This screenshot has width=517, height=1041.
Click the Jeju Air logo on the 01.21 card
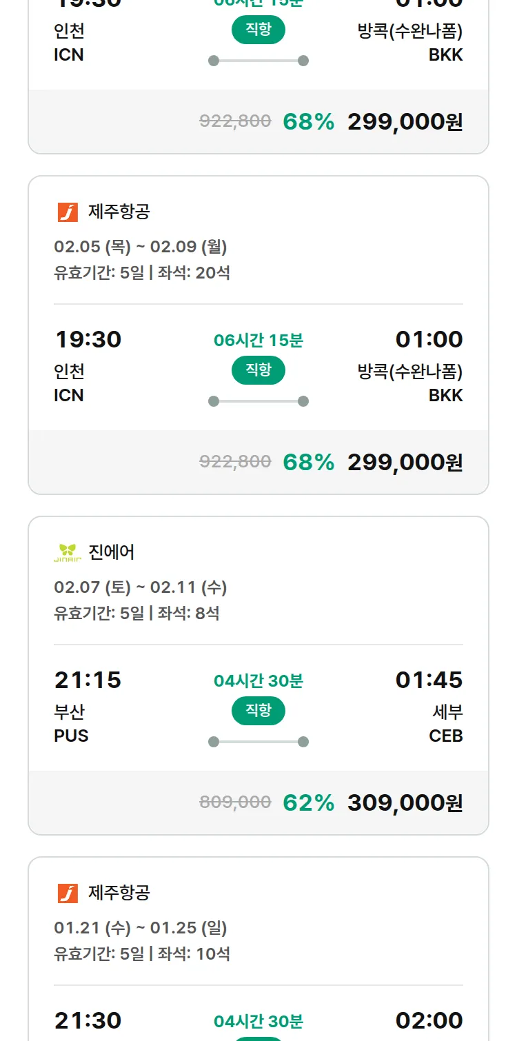coord(68,893)
